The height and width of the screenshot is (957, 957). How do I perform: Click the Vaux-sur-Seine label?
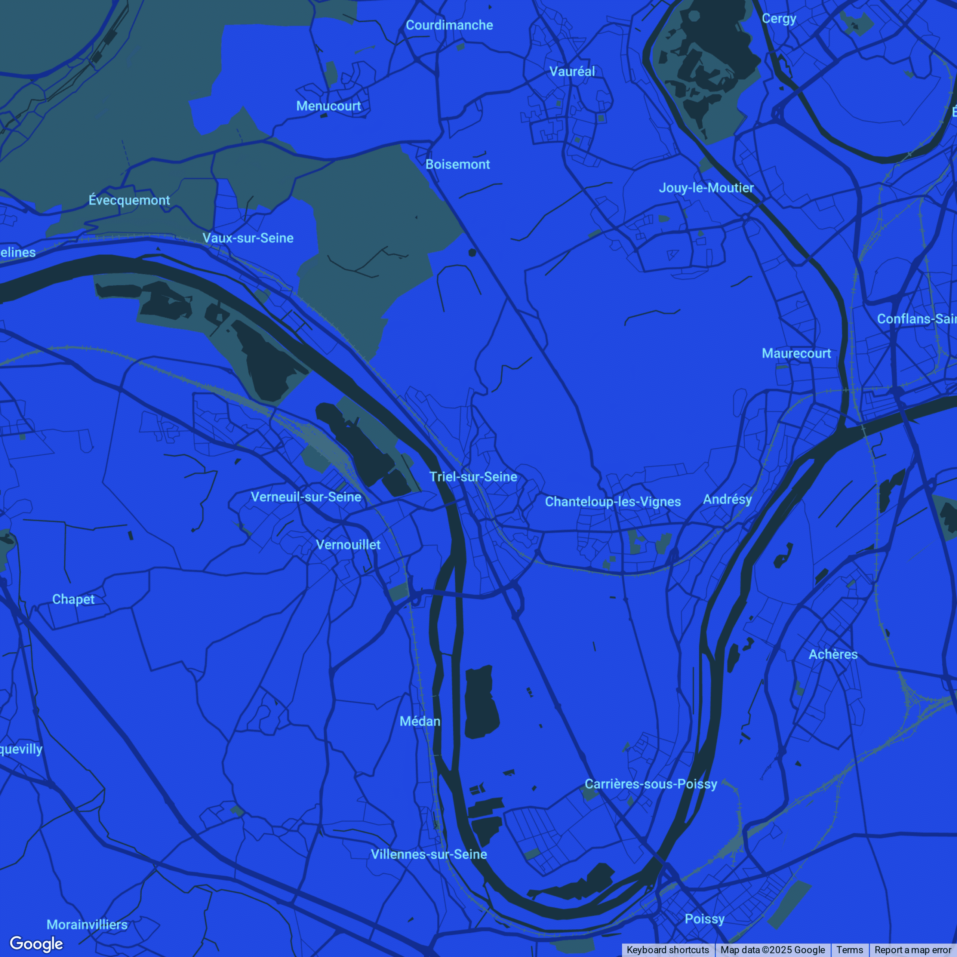248,238
